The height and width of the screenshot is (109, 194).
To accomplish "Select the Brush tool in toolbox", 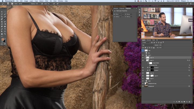I will 5,19.
